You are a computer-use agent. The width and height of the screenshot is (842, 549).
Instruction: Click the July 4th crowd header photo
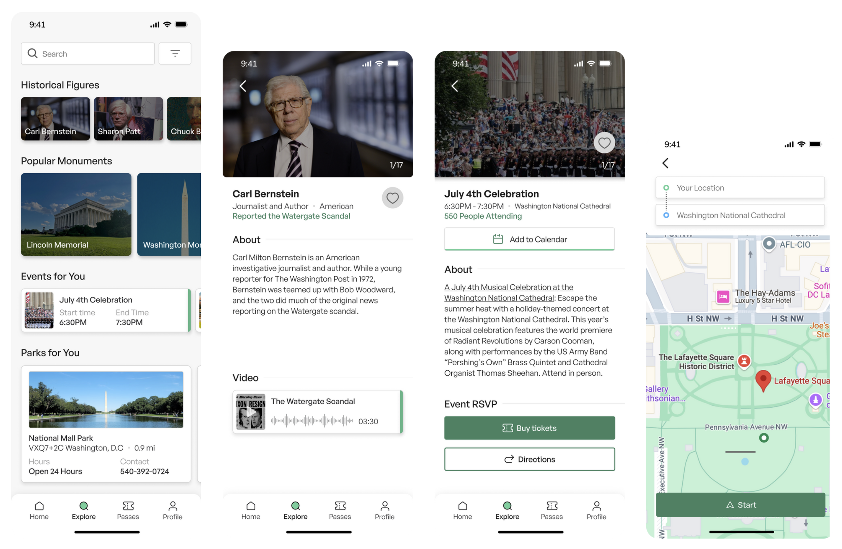[529, 114]
